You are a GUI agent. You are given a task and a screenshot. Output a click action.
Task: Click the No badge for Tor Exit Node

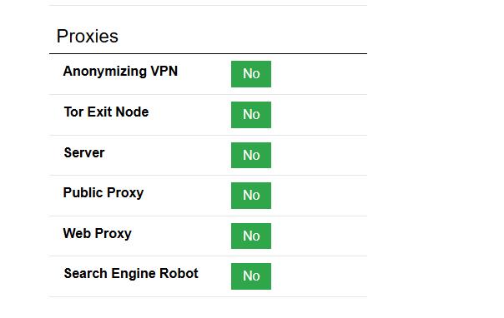point(251,115)
